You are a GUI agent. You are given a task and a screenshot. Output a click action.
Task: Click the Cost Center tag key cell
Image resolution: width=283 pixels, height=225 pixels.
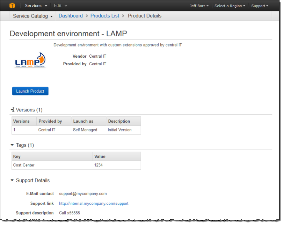pyautogui.click(x=24, y=165)
